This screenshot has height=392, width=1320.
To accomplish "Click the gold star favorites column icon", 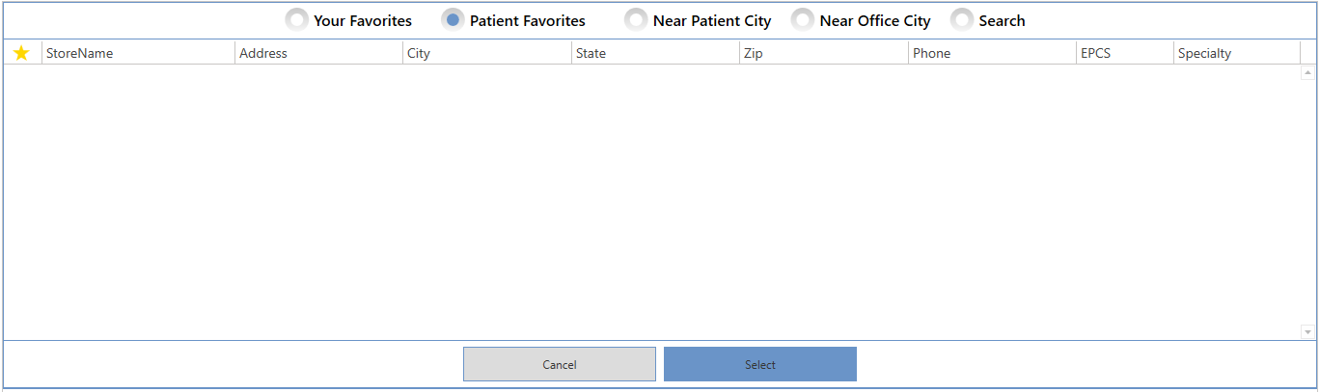I will pos(21,53).
